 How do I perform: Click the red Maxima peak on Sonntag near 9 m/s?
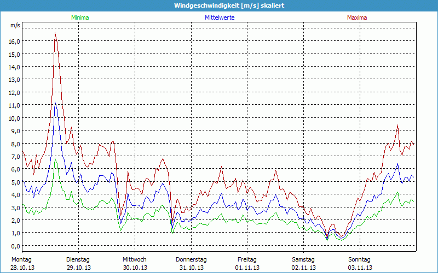[x=397, y=125]
